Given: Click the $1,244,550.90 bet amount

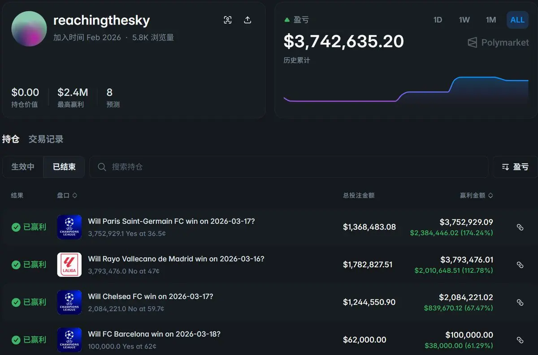Looking at the screenshot, I should point(369,302).
